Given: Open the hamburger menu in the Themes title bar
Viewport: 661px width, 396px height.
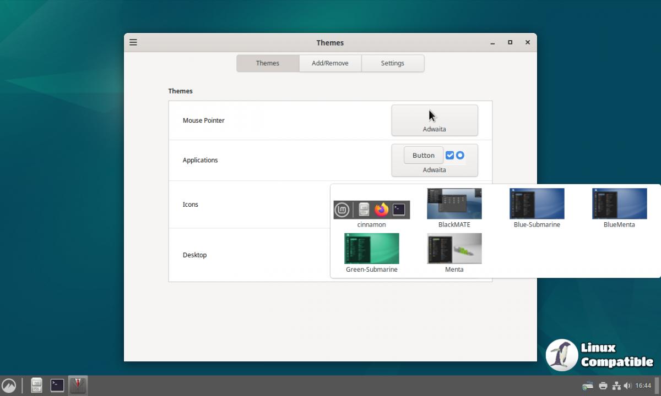Looking at the screenshot, I should click(133, 42).
